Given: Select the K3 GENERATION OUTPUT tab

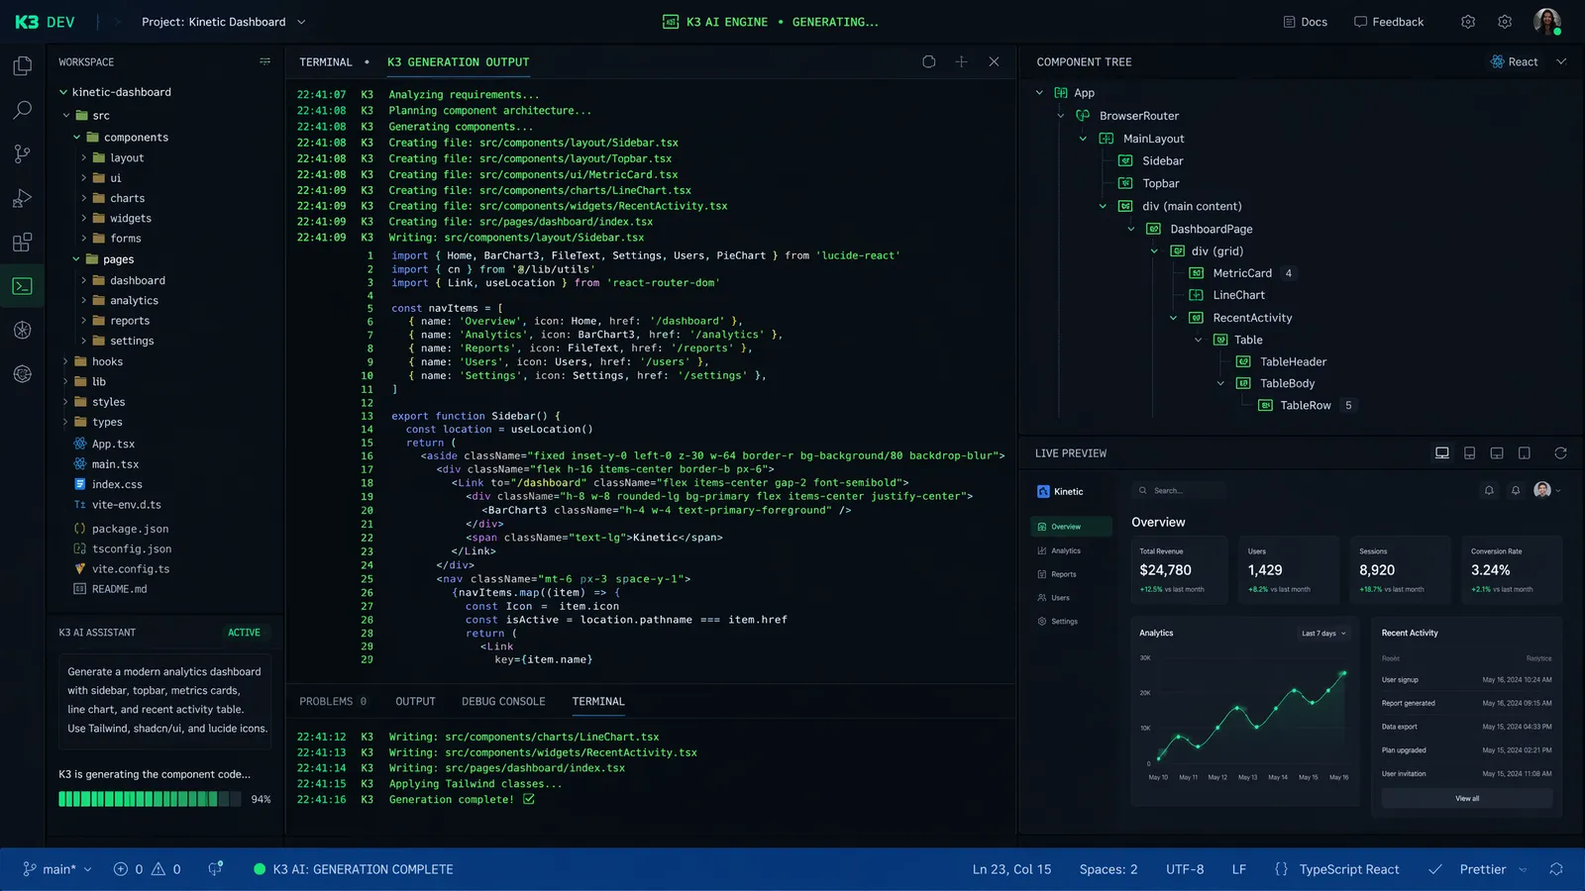Looking at the screenshot, I should [459, 61].
